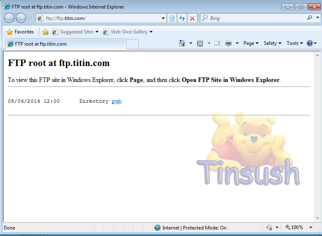This screenshot has width=322, height=236.
Task: Open the Page menu
Action: [251, 43]
